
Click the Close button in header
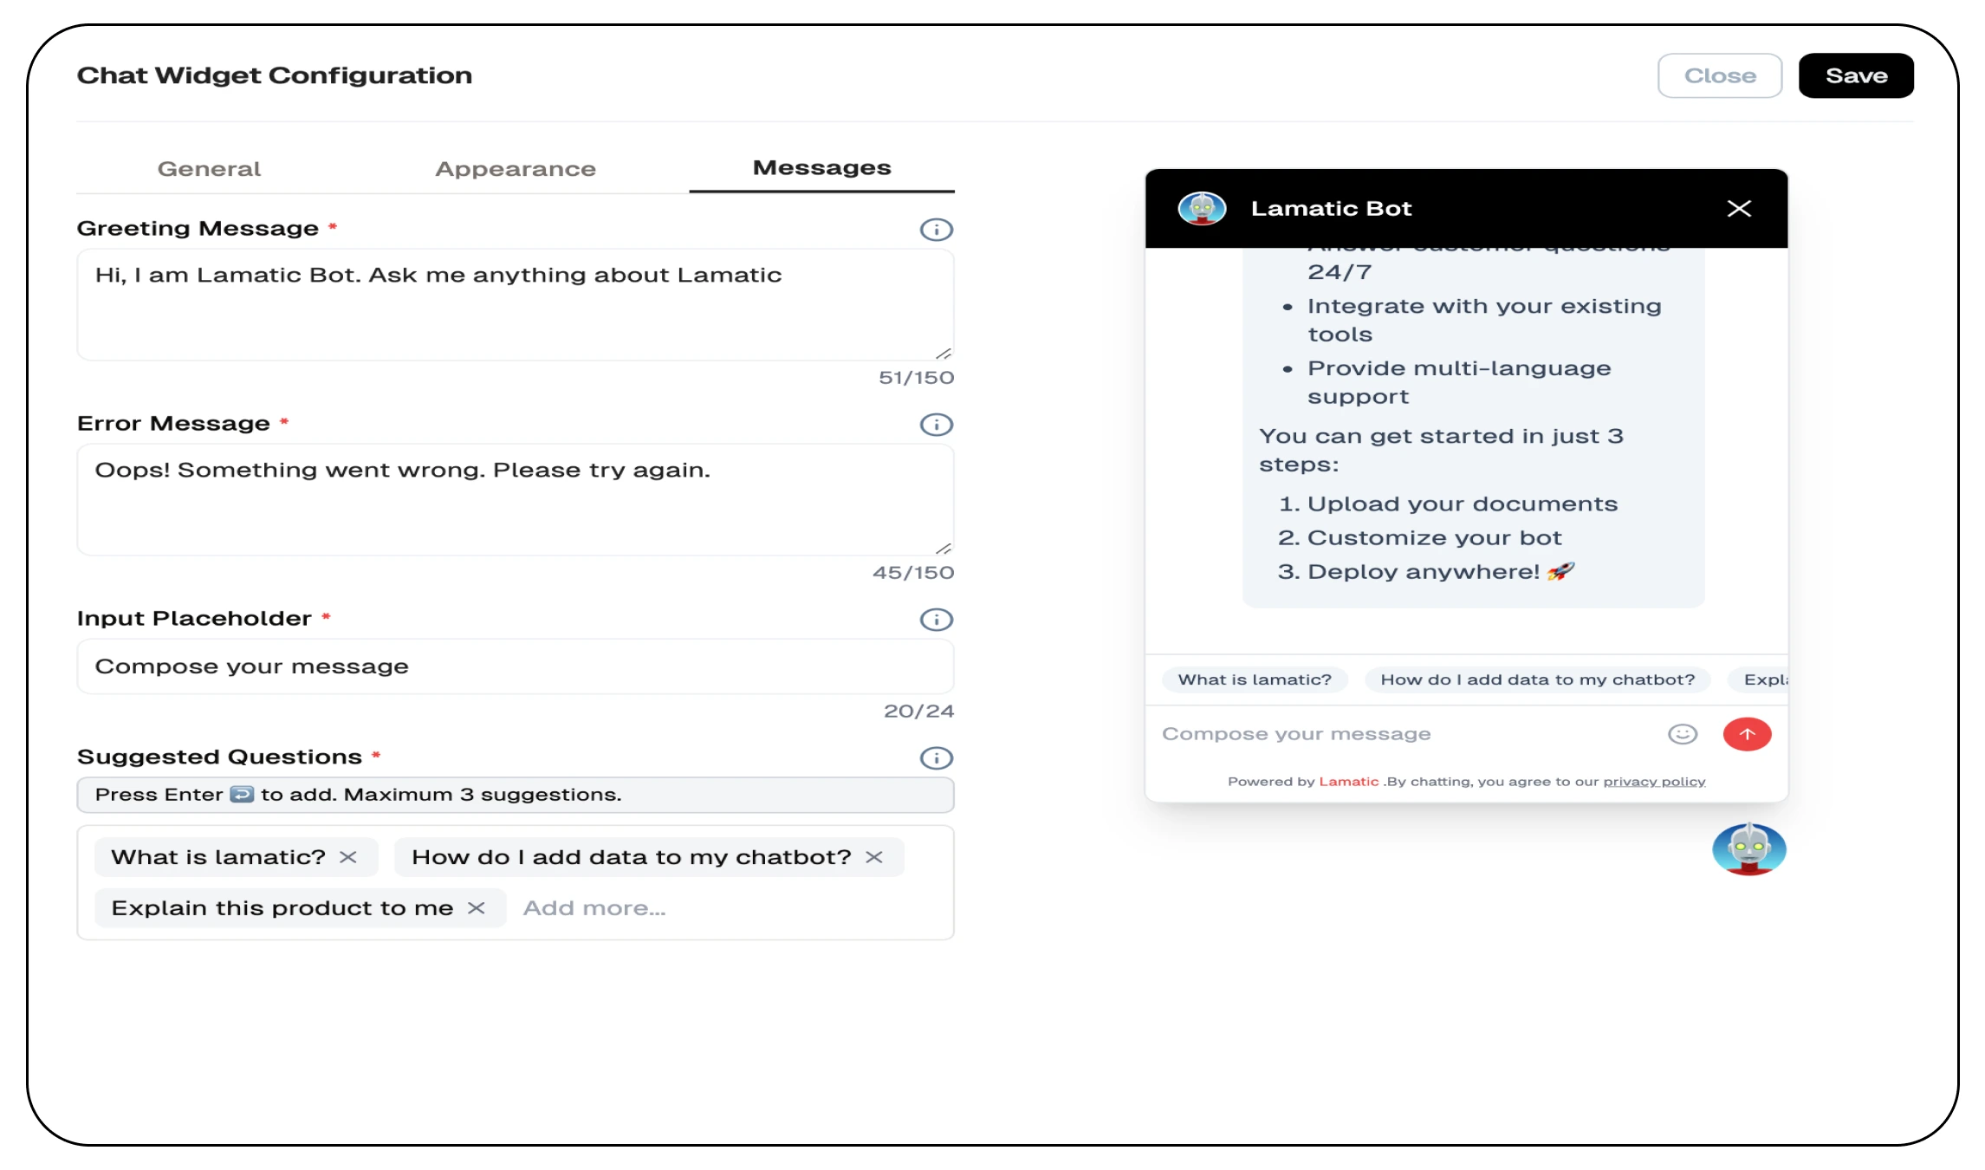[1719, 75]
